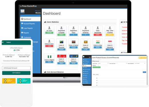Expand the first filter dropdown in survey
This screenshot has width=149, height=107.
point(103,64)
